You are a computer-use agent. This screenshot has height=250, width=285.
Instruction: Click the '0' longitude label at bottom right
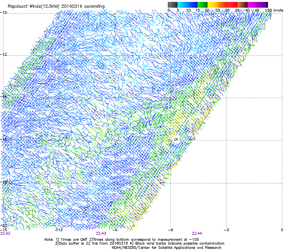pyautogui.click(x=282, y=230)
